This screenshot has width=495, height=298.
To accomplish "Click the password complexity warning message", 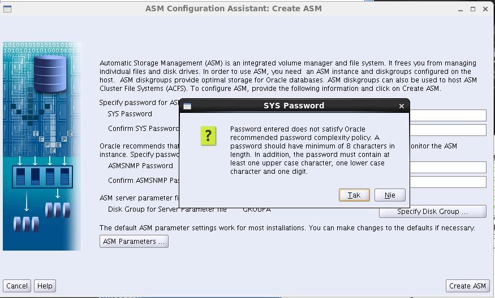I will (312, 150).
